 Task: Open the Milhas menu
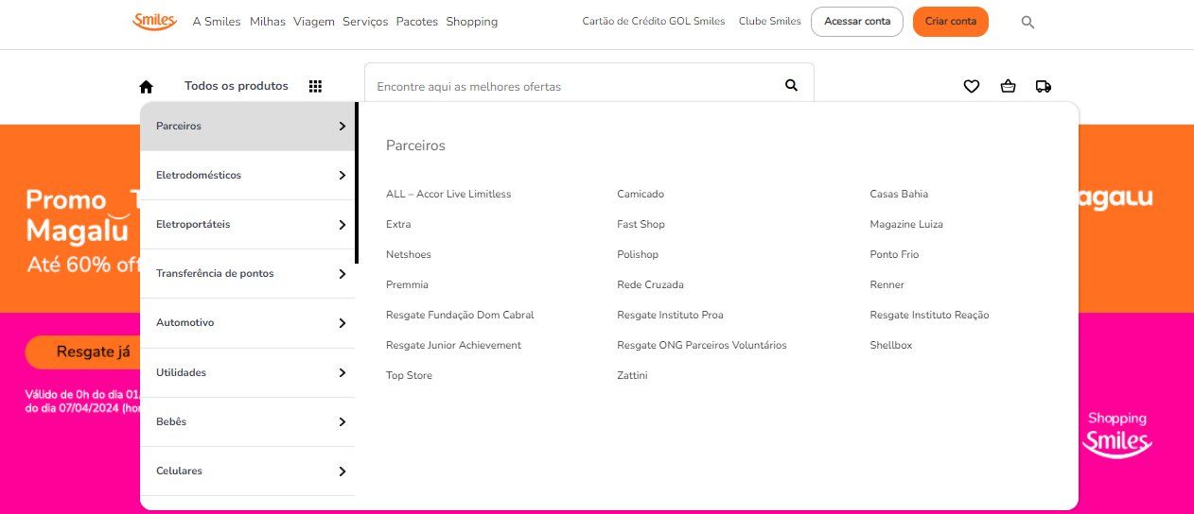268,21
